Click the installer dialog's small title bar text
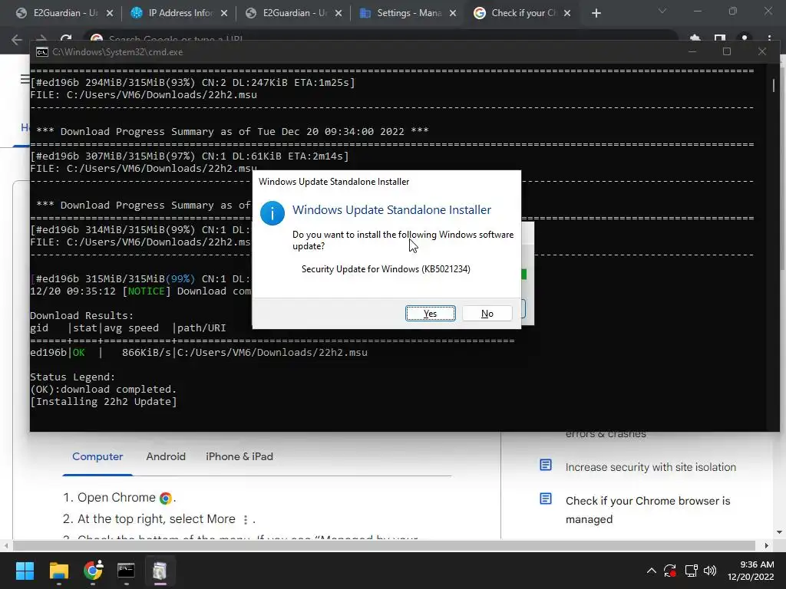The width and height of the screenshot is (786, 589). pos(334,182)
